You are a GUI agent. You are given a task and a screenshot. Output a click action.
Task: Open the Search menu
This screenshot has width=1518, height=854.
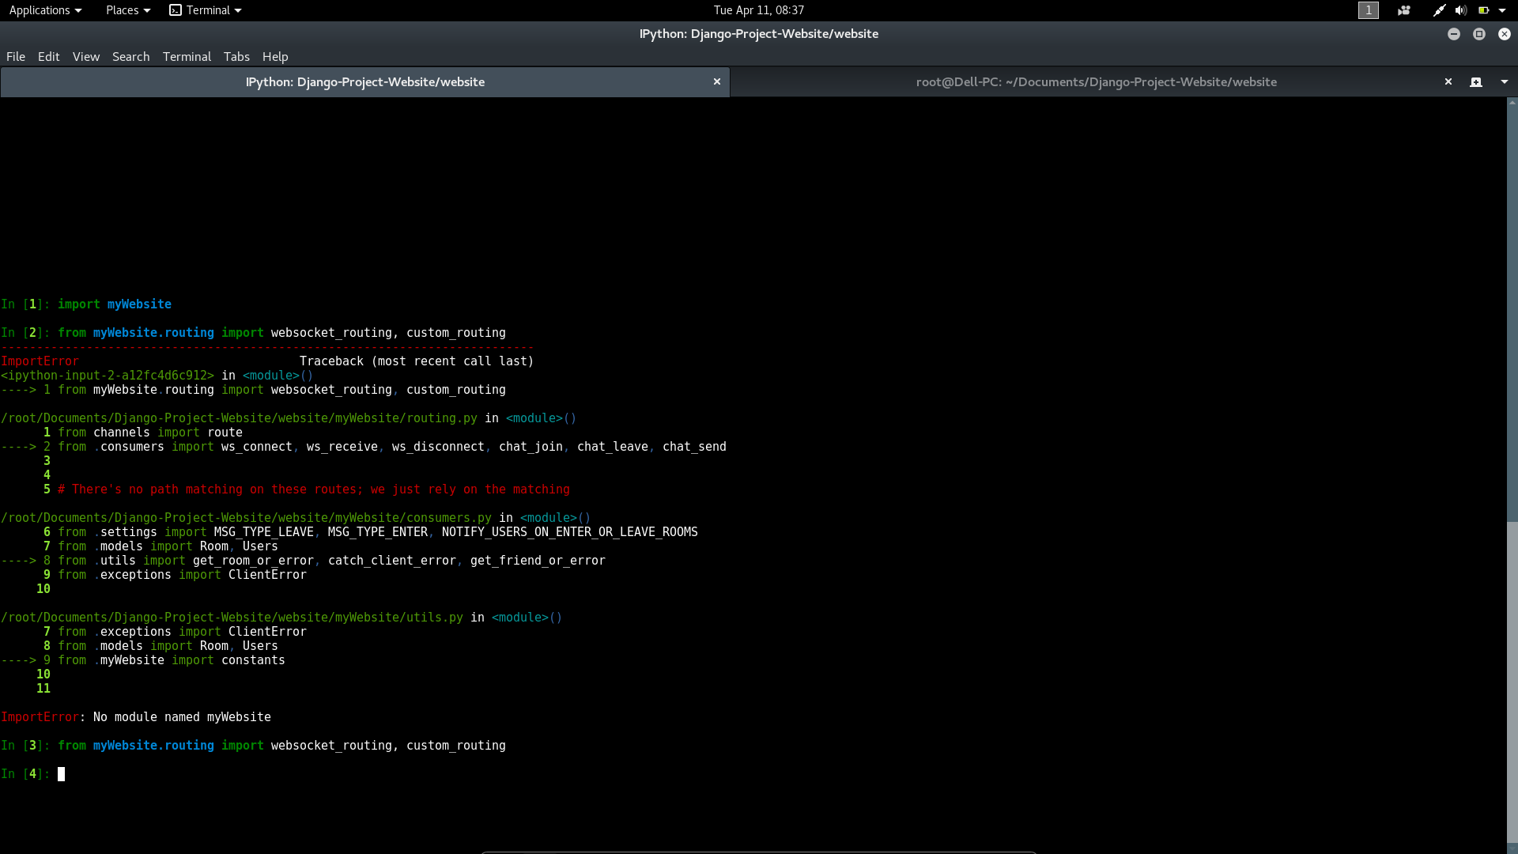pos(130,57)
